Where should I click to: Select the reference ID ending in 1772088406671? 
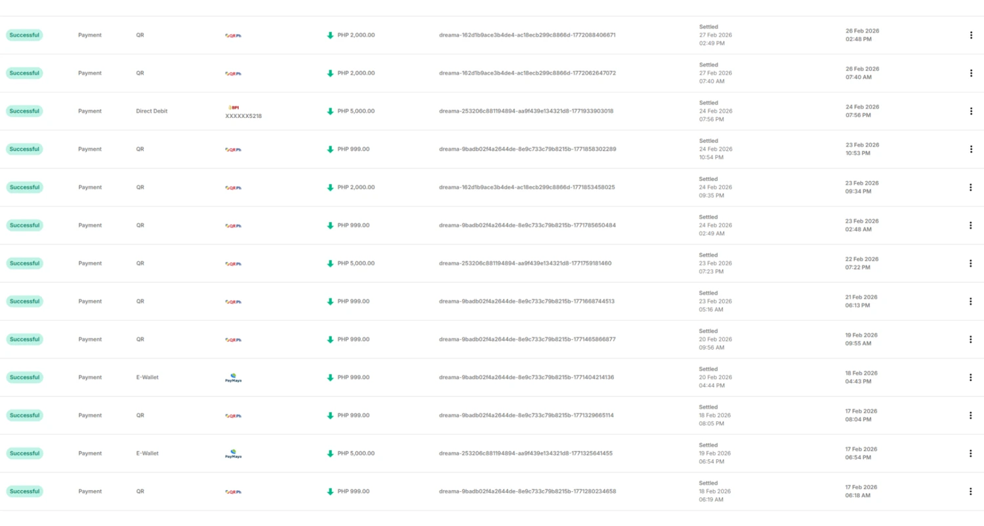(527, 35)
